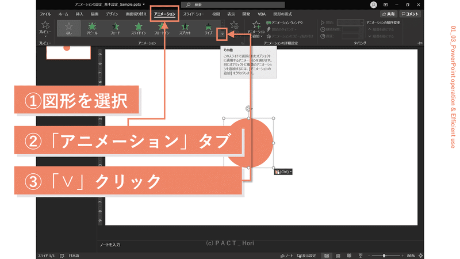Switch to the 図形の書式 (Shape Format) tab

coord(282,14)
